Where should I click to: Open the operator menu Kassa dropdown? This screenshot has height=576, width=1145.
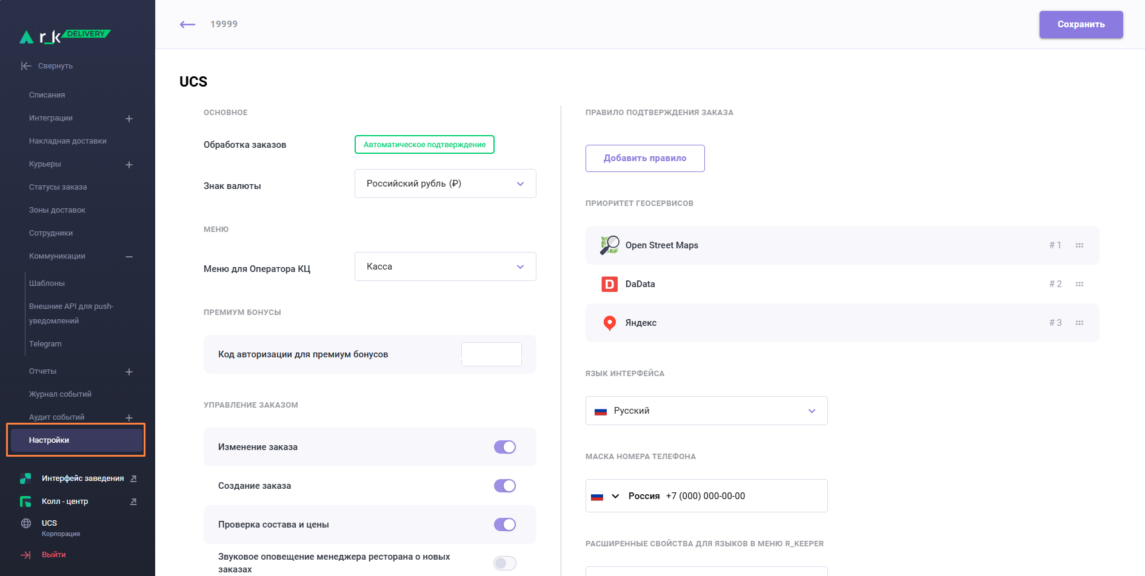point(445,266)
